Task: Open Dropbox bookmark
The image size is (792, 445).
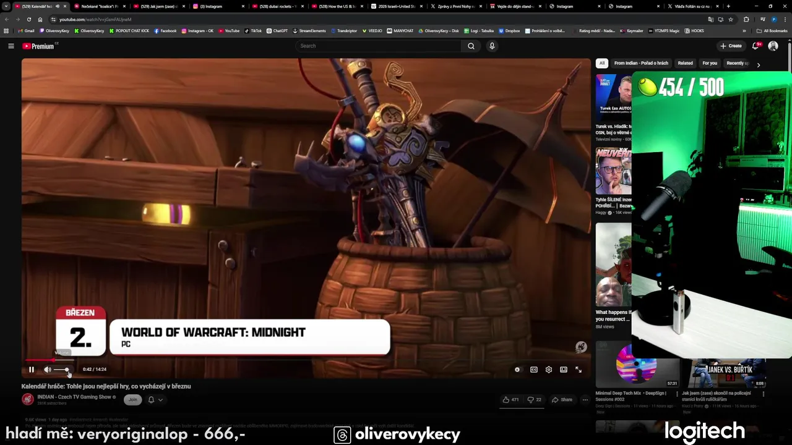Action: pyautogui.click(x=510, y=31)
